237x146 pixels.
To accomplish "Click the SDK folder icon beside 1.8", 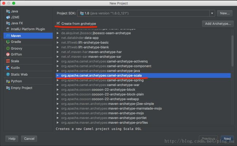I will (82, 13).
